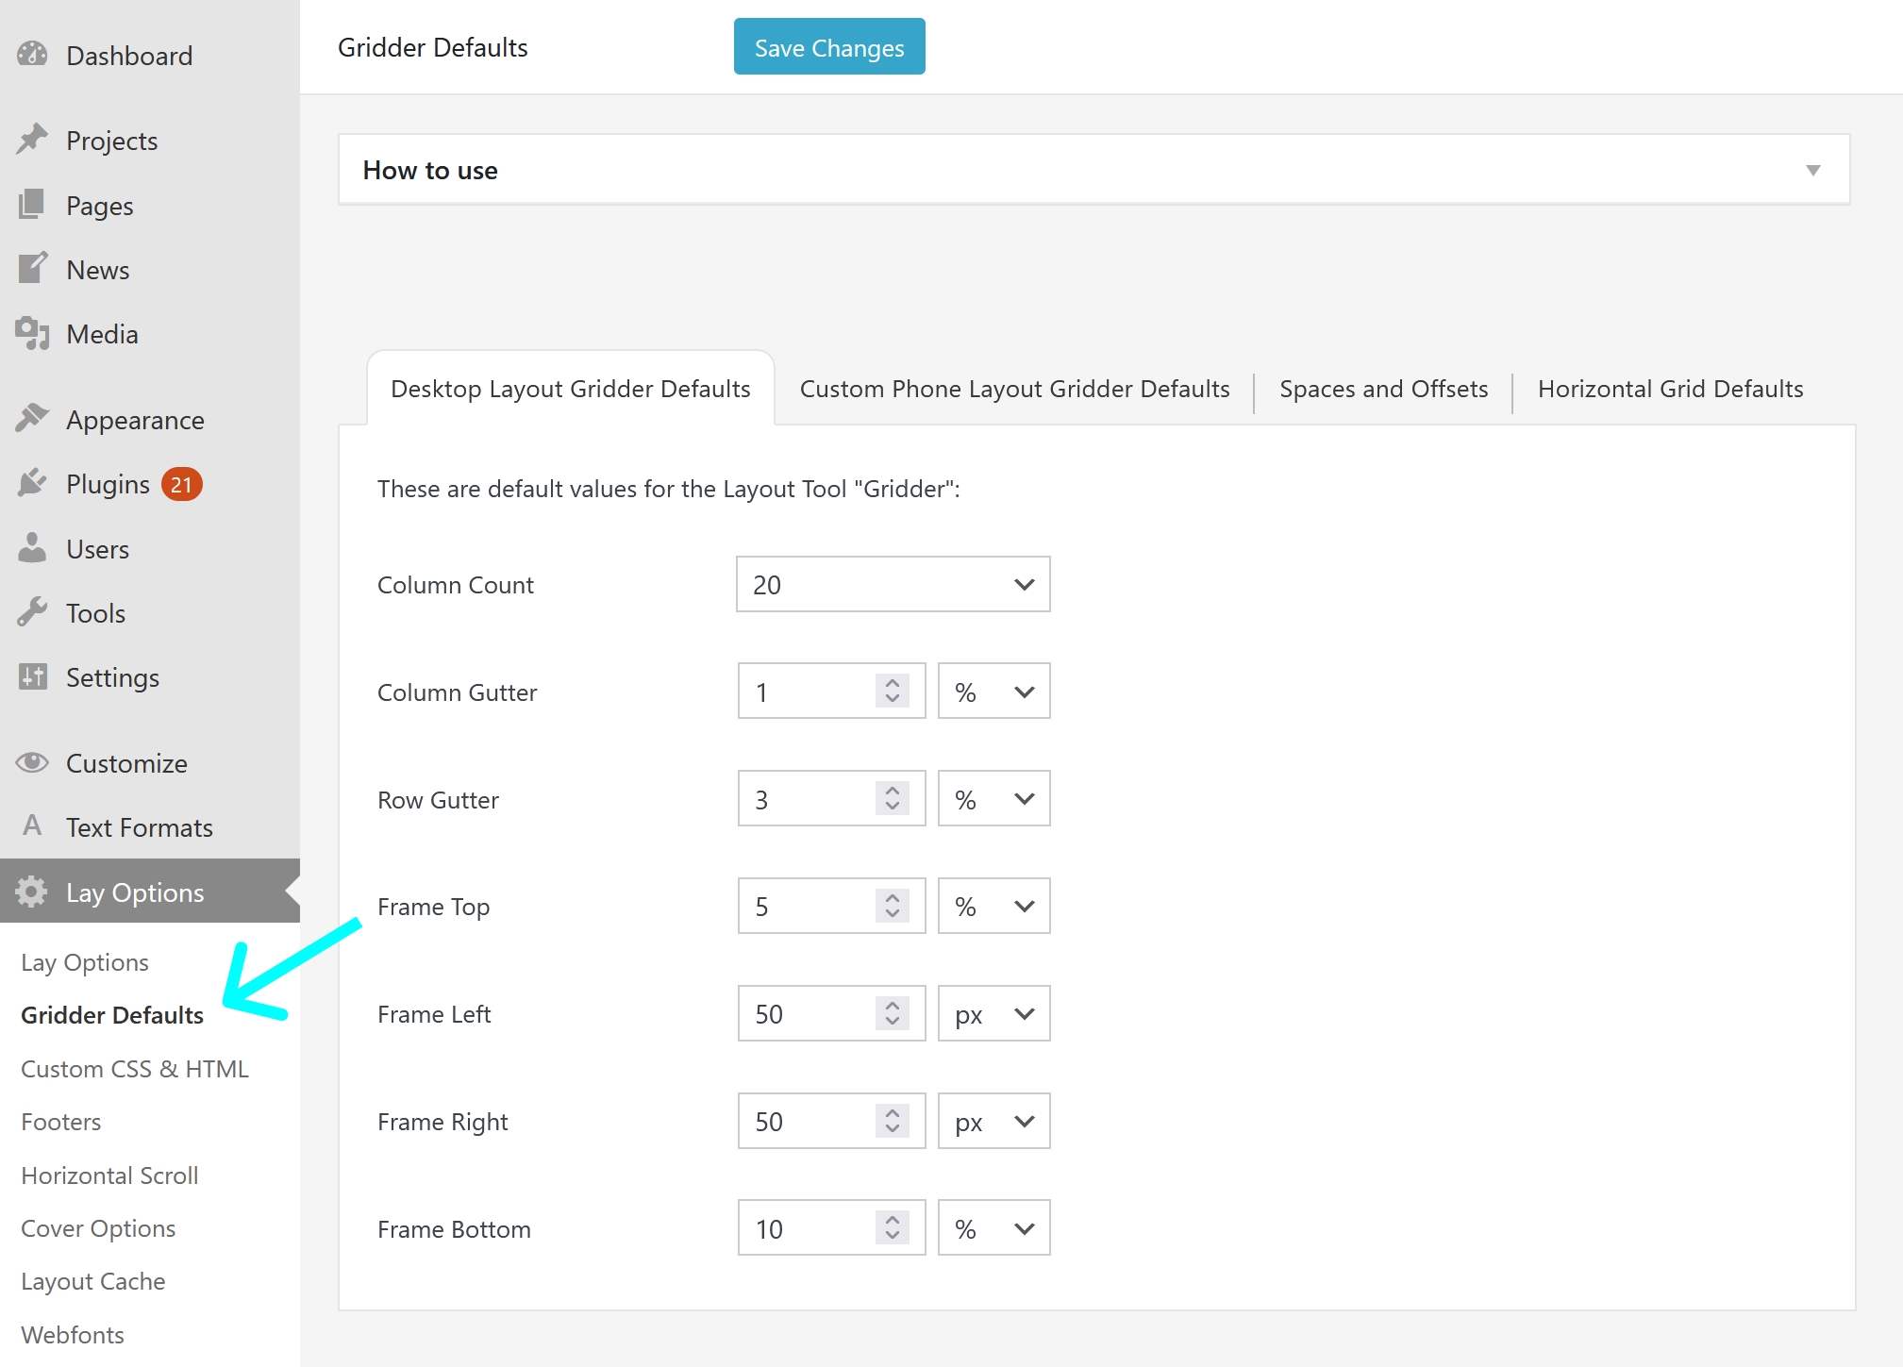This screenshot has width=1903, height=1367.
Task: Expand the How to use panel
Action: pyautogui.click(x=1811, y=171)
